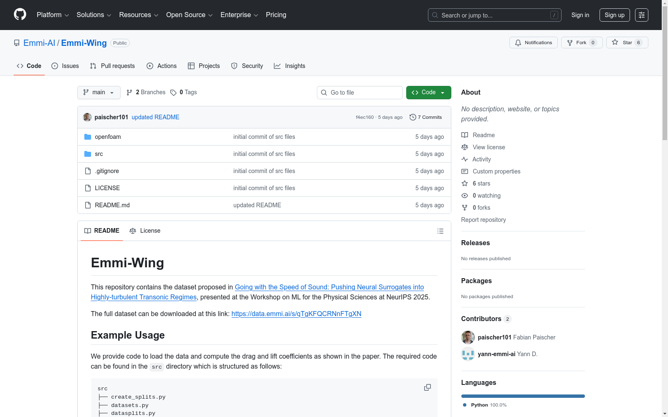The width and height of the screenshot is (668, 417).
Task: Select the License tab
Action: click(145, 231)
